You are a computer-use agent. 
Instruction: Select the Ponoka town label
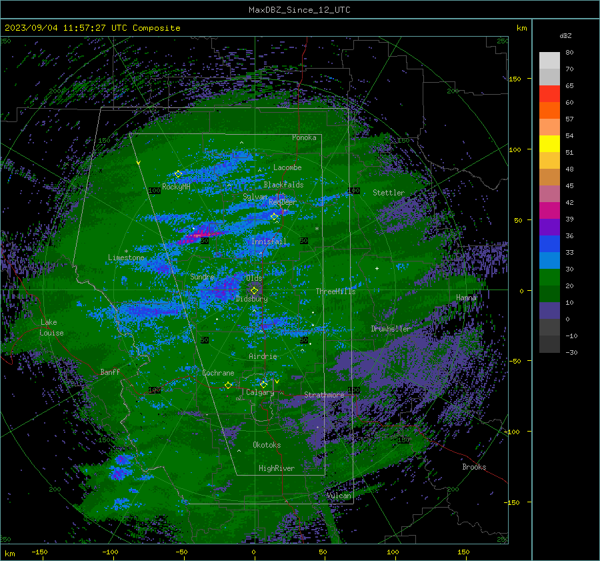[x=304, y=137]
